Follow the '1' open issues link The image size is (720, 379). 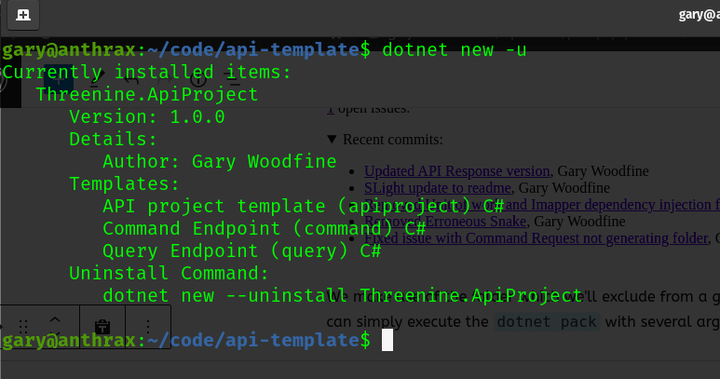click(330, 110)
